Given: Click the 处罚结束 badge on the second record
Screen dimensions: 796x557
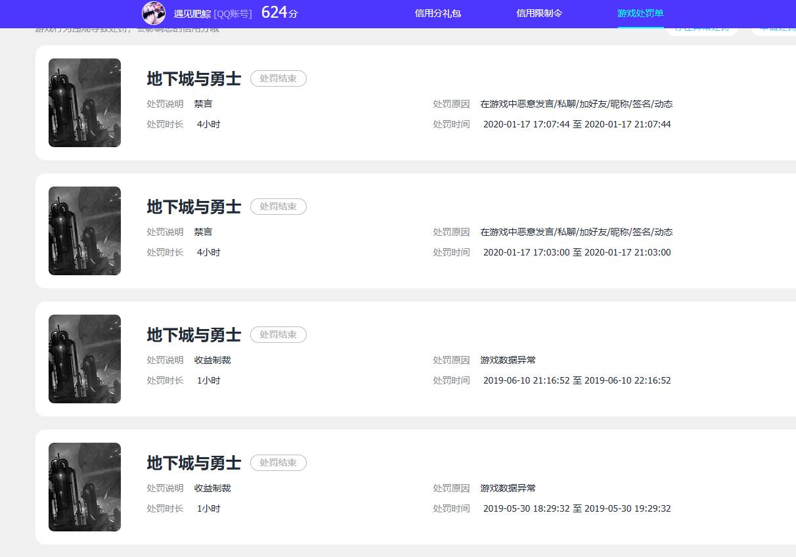Looking at the screenshot, I should 278,206.
